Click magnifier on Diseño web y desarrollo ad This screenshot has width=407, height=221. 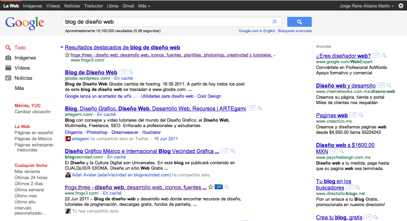[389, 85]
